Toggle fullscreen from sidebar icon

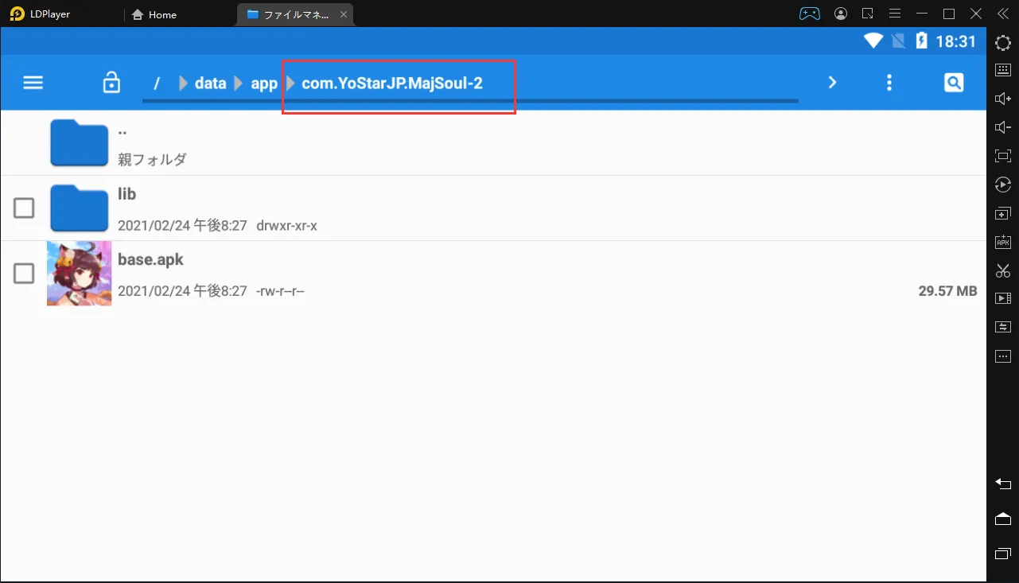(1003, 156)
